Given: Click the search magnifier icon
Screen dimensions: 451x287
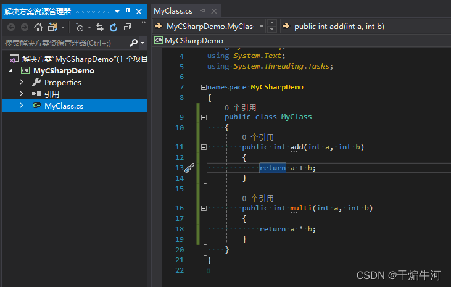Looking at the screenshot, I should point(133,43).
